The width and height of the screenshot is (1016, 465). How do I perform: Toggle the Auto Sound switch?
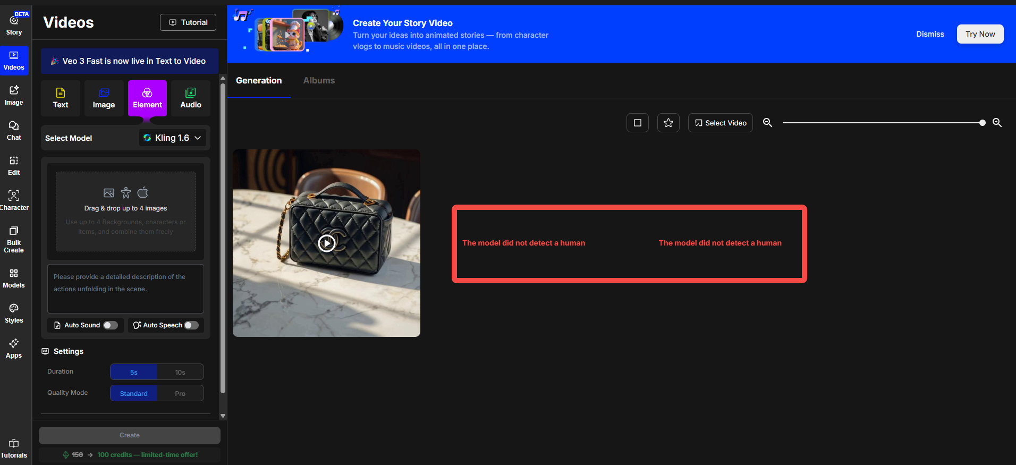[111, 325]
